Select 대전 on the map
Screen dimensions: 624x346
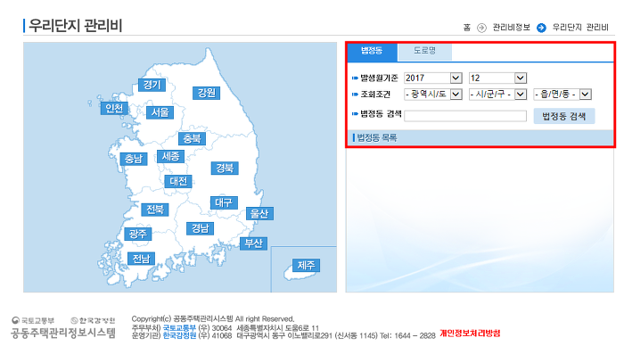(x=178, y=182)
